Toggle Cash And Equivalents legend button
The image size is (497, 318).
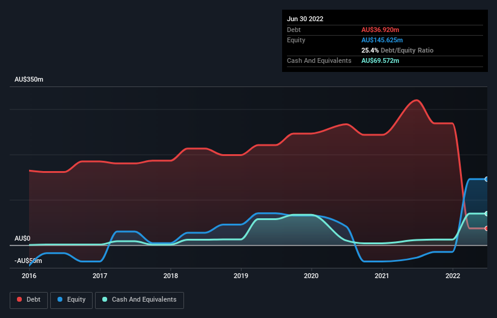point(139,300)
